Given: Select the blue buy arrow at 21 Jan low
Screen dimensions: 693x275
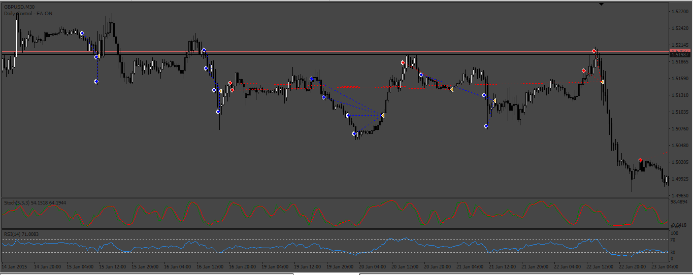Looking at the screenshot, I should pos(486,126).
